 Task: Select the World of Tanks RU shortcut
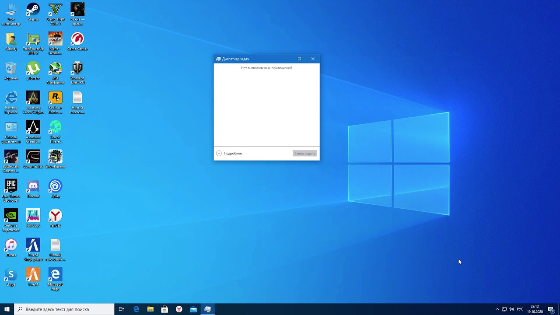click(x=77, y=73)
